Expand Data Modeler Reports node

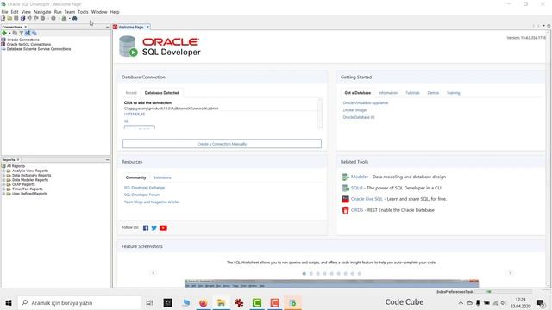tap(3, 180)
